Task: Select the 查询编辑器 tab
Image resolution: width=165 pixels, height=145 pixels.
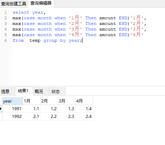Action: pyautogui.click(x=41, y=3)
